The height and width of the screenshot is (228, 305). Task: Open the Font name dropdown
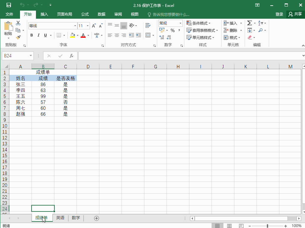(75, 26)
